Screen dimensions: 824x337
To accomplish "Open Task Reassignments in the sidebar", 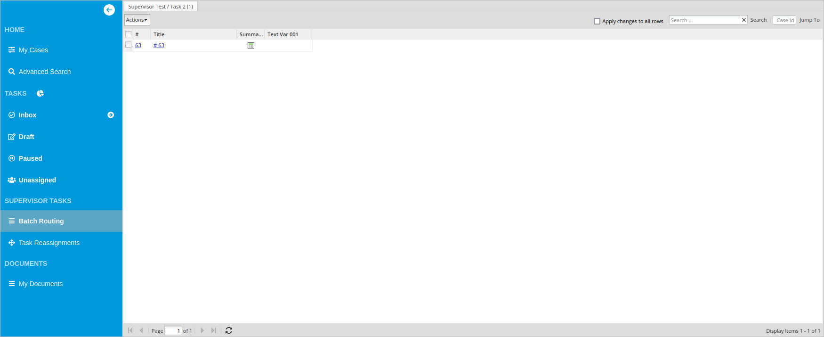I will coord(49,243).
